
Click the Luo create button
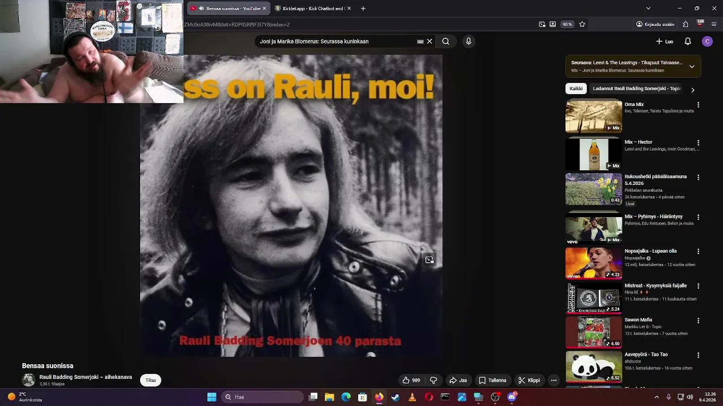coord(664,41)
